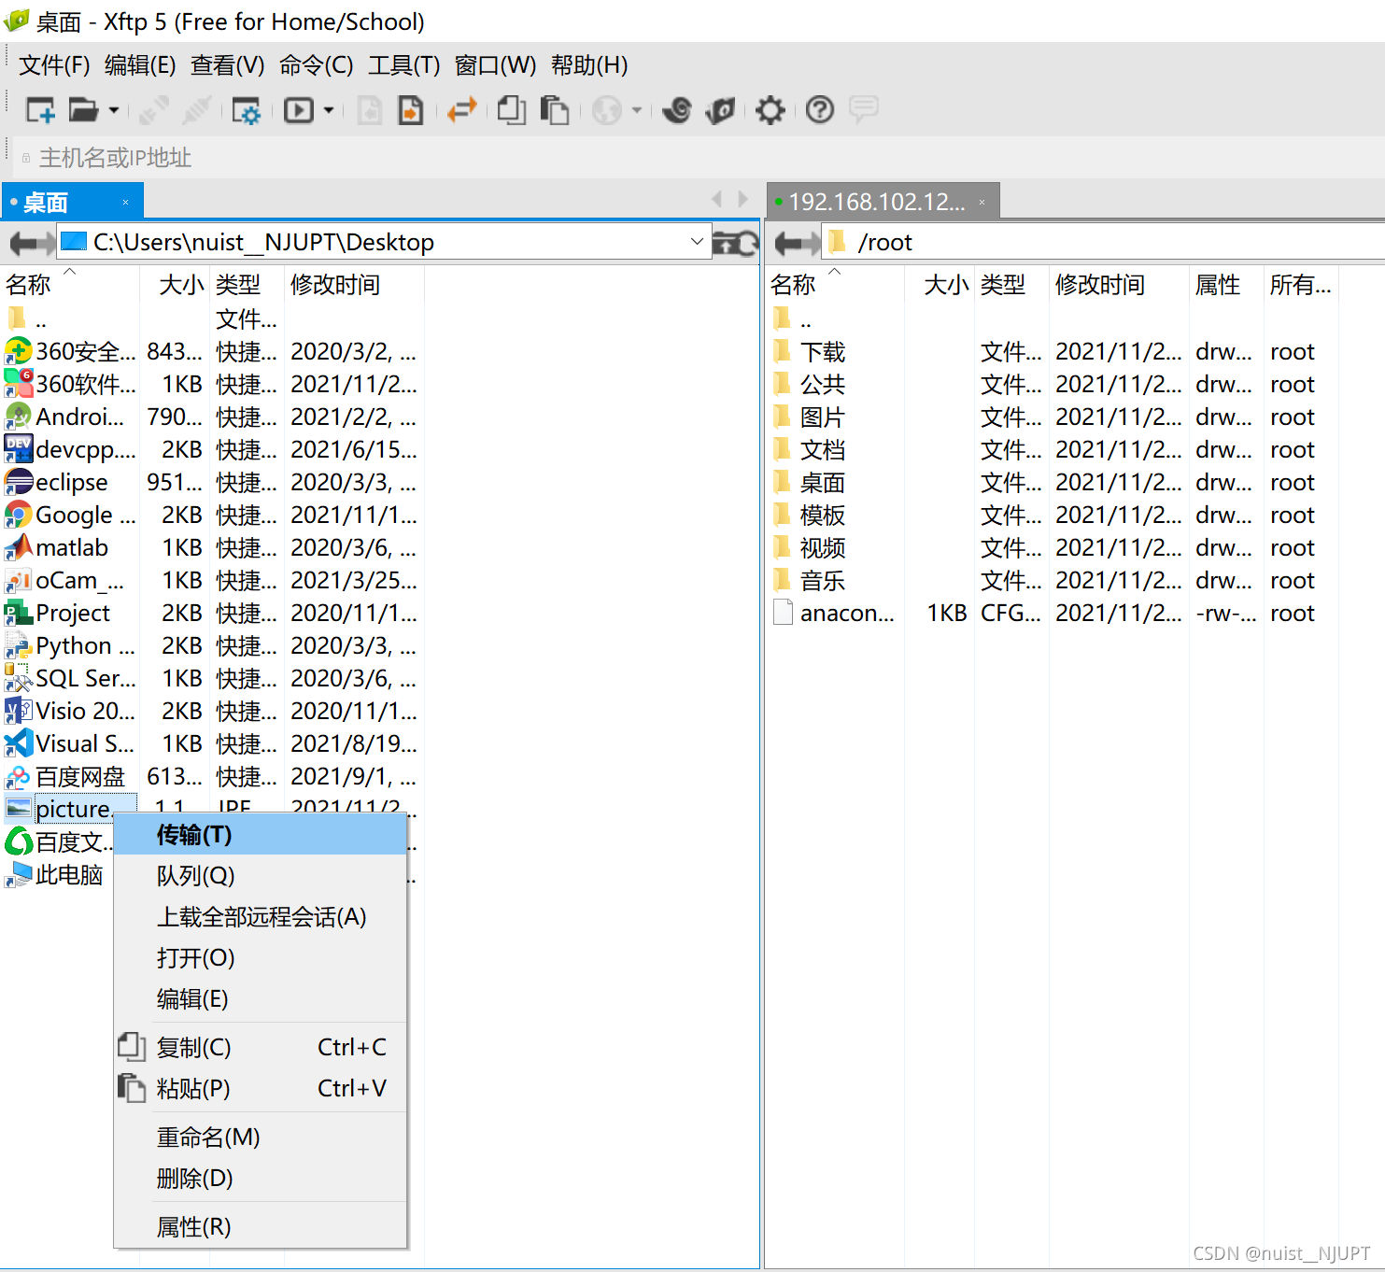Viewport: 1385px width, 1272px height.
Task: Open the 帮助(H) menu
Action: pos(589,65)
